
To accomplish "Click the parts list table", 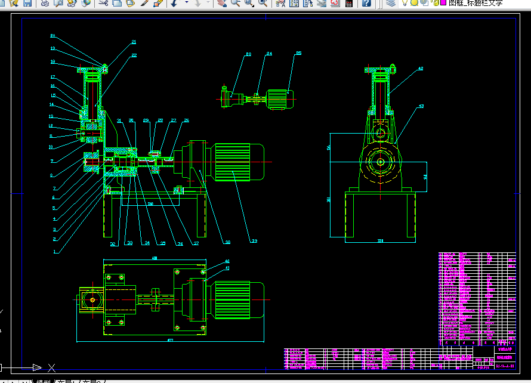I will [x=477, y=299].
